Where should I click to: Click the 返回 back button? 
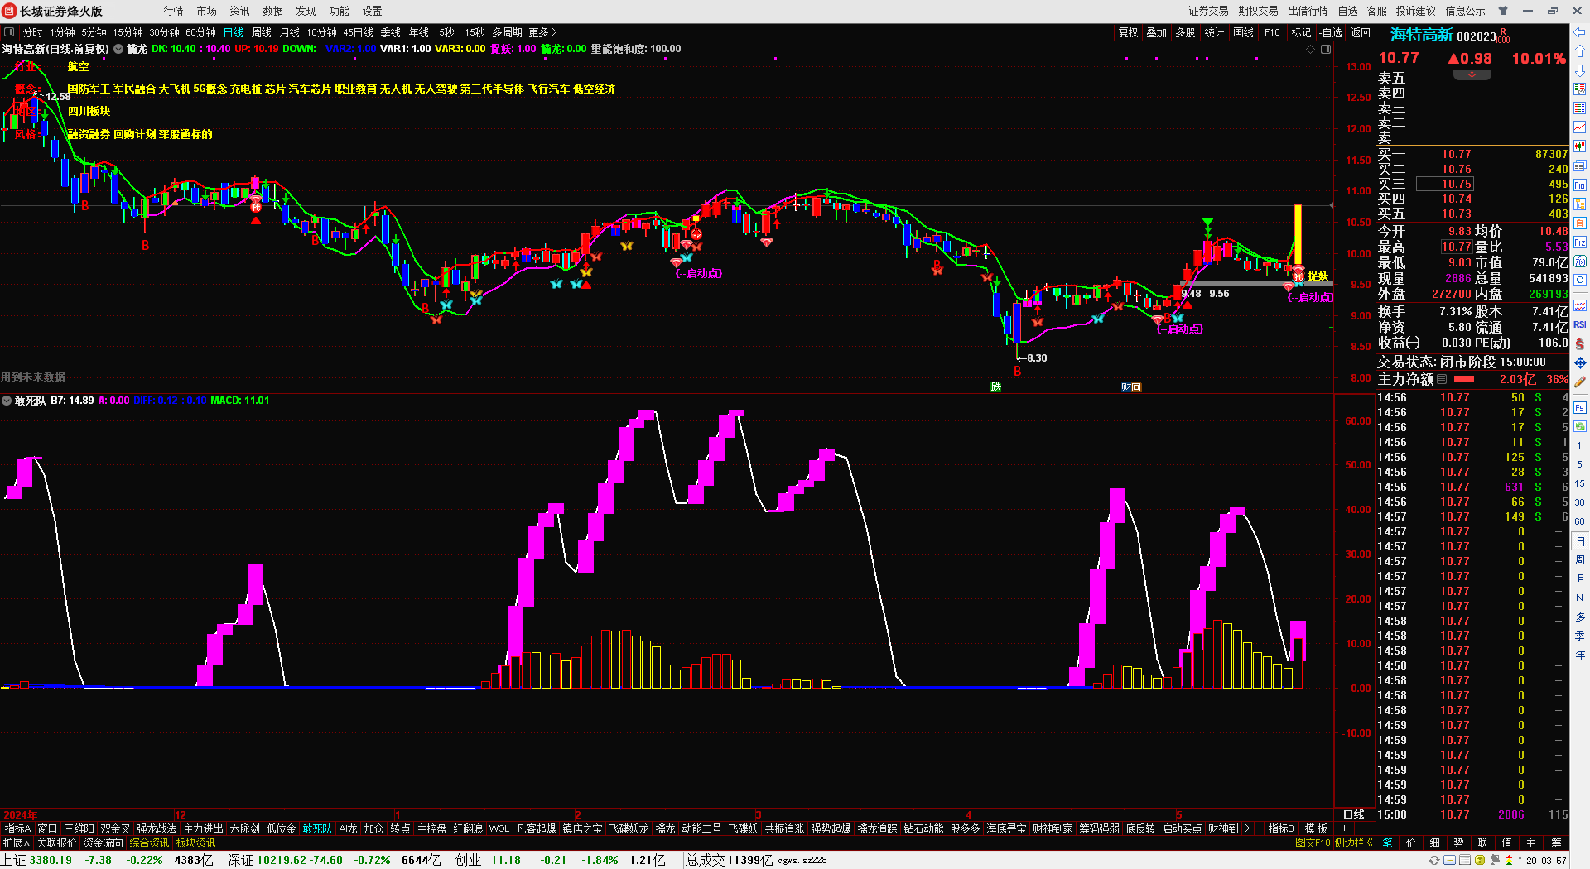pyautogui.click(x=1361, y=32)
